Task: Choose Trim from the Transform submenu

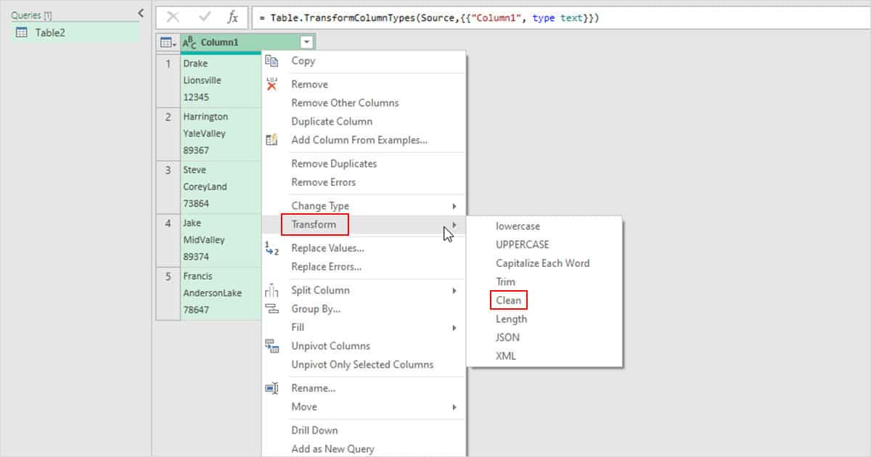Action: pyautogui.click(x=504, y=281)
